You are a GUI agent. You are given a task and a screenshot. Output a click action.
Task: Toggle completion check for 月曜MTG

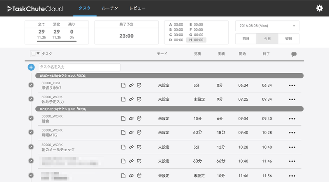(x=31, y=132)
